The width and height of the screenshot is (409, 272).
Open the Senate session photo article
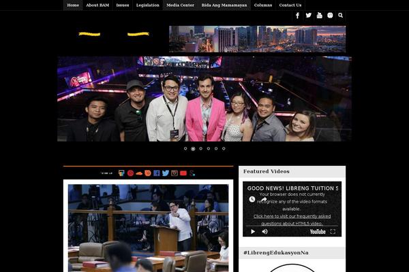[x=148, y=228]
